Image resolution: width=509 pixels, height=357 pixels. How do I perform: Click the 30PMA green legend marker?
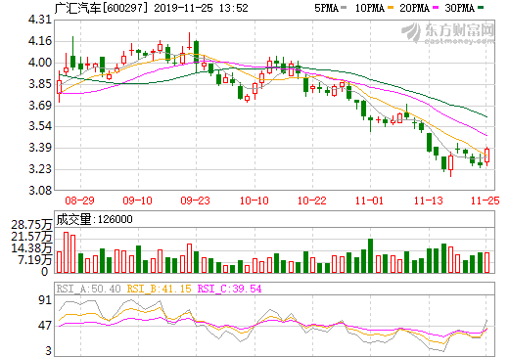(x=481, y=8)
